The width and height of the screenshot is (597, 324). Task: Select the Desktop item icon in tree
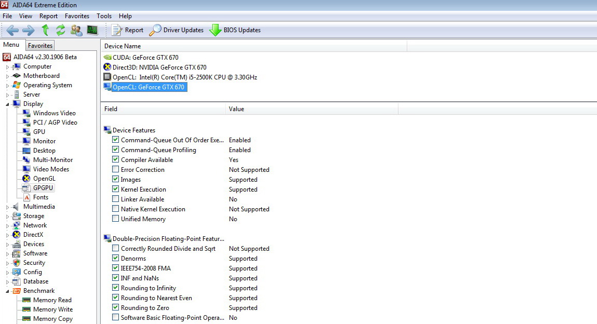click(x=26, y=151)
